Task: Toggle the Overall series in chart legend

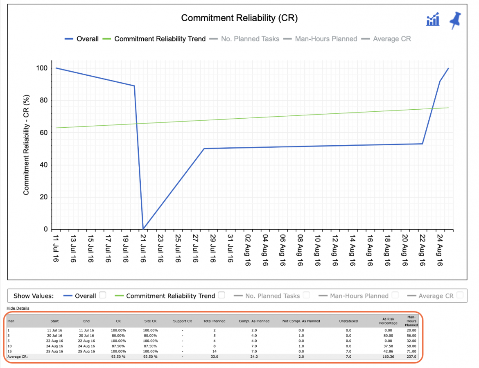Action: tap(81, 39)
